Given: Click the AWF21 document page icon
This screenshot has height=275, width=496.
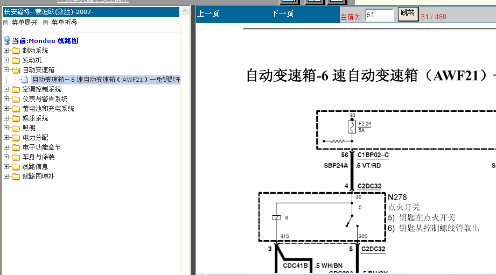Looking at the screenshot, I should pos(25,80).
